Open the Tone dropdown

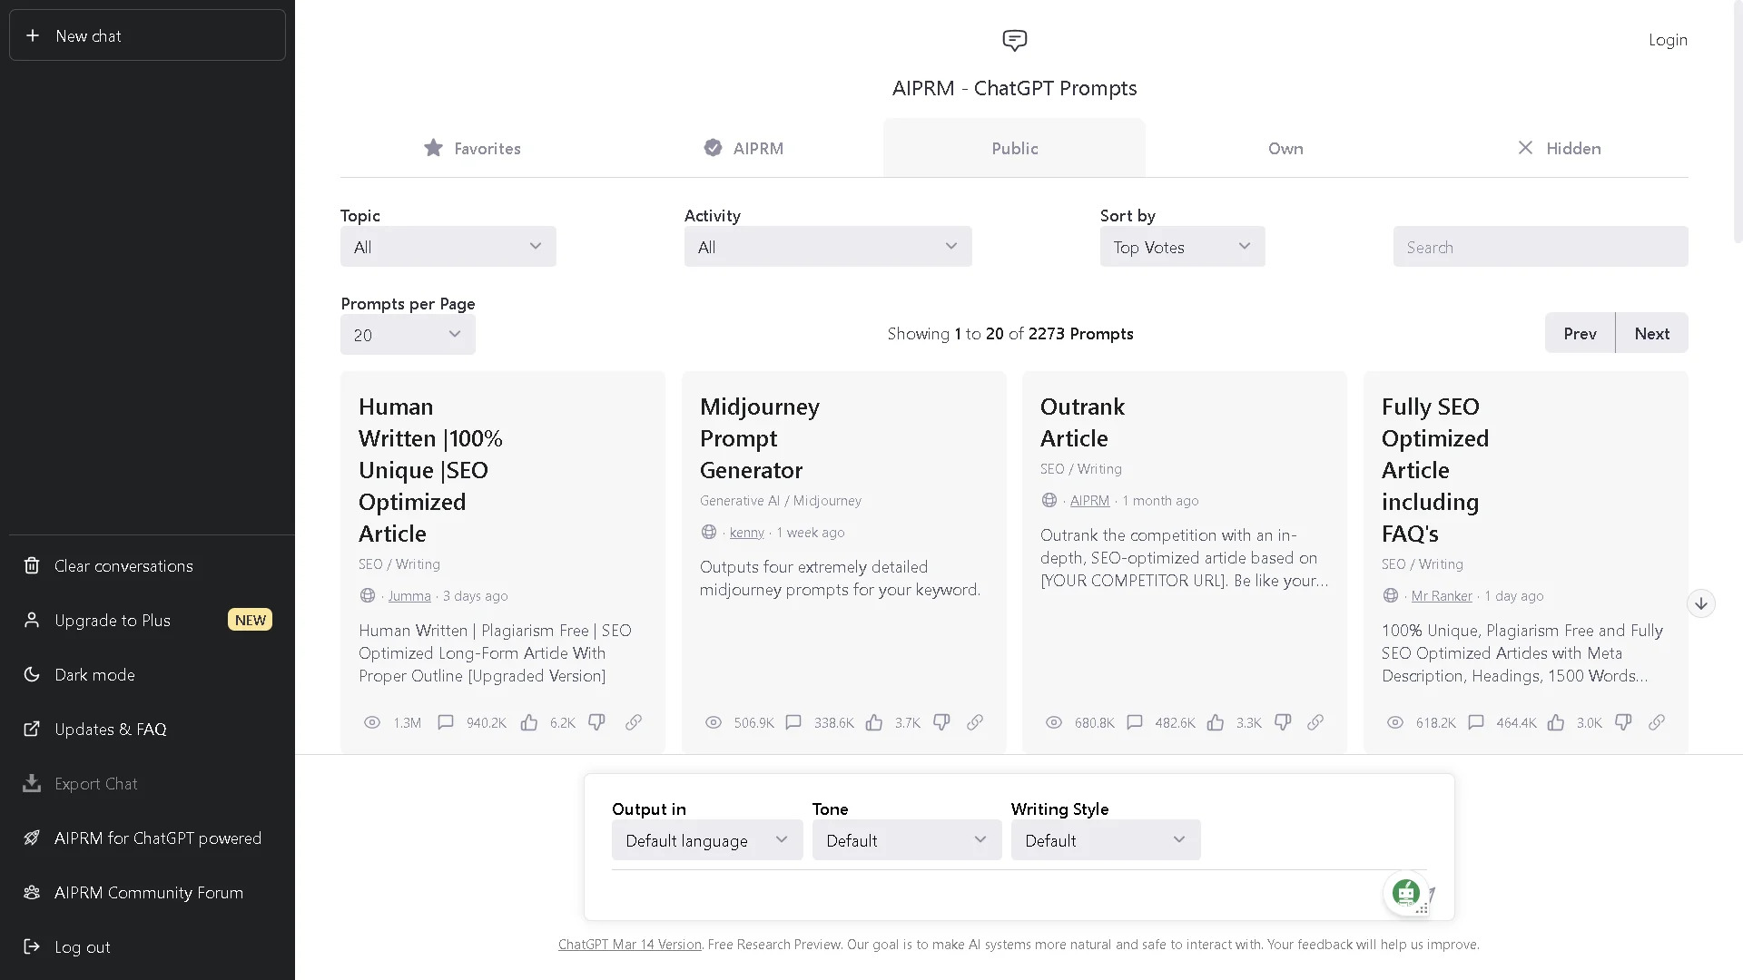click(x=907, y=840)
